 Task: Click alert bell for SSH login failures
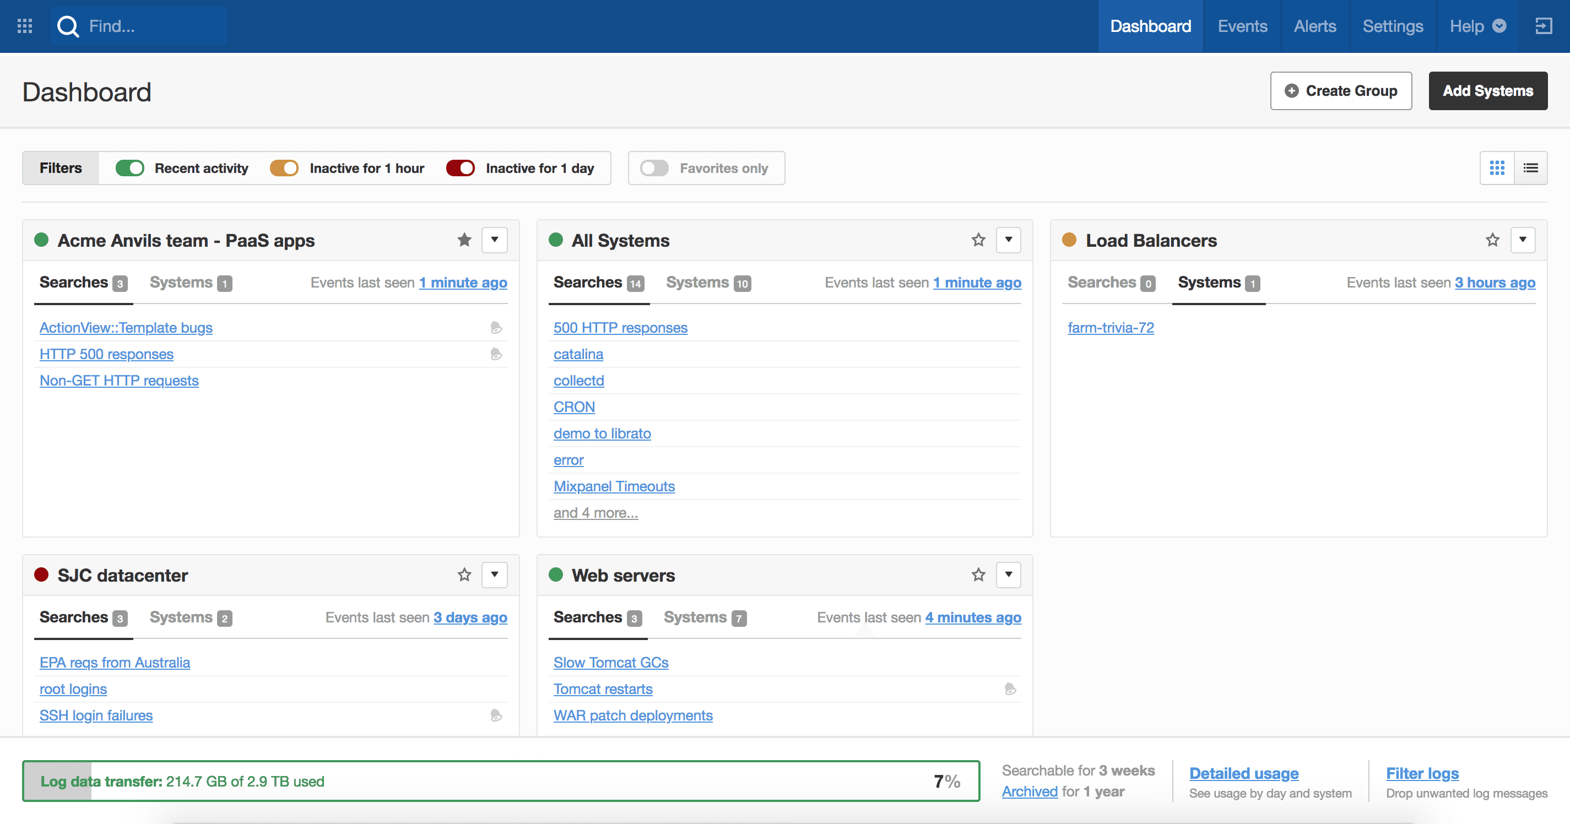496,715
